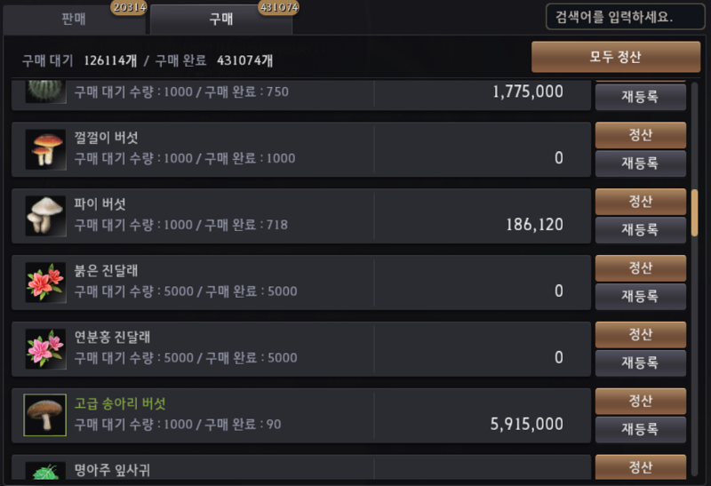711x486 pixels.
Task: Re-register 파이 버섯 with 재등록
Action: 640,230
